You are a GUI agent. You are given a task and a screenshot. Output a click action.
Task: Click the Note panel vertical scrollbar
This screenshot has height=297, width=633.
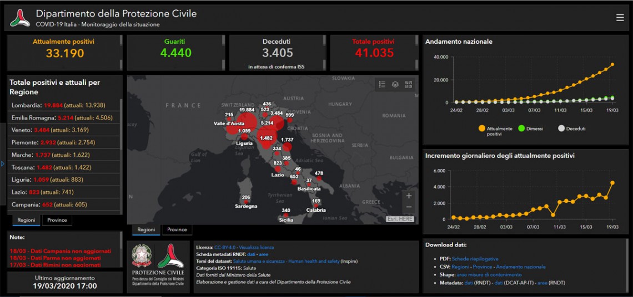pyautogui.click(x=121, y=240)
